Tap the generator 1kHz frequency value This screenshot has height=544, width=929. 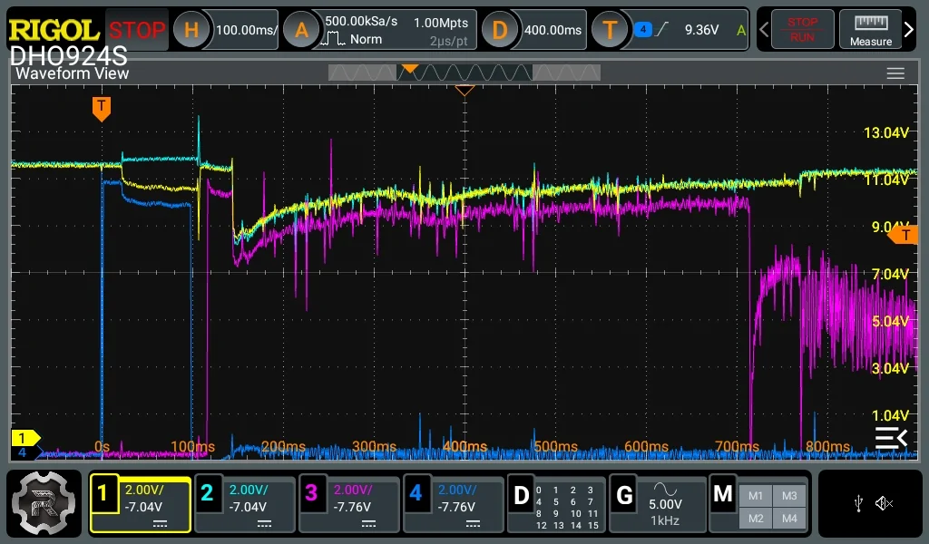665,521
